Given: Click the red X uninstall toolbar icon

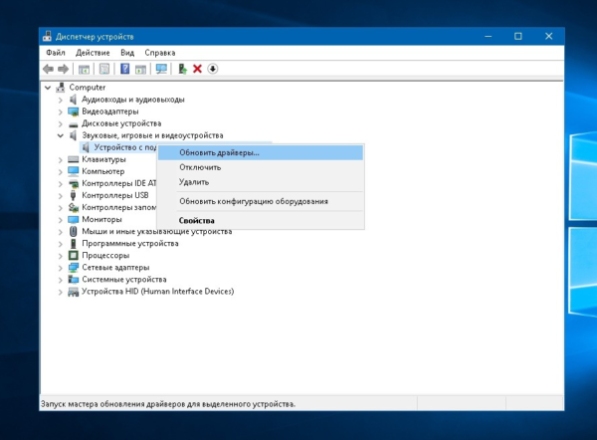Looking at the screenshot, I should [x=197, y=69].
